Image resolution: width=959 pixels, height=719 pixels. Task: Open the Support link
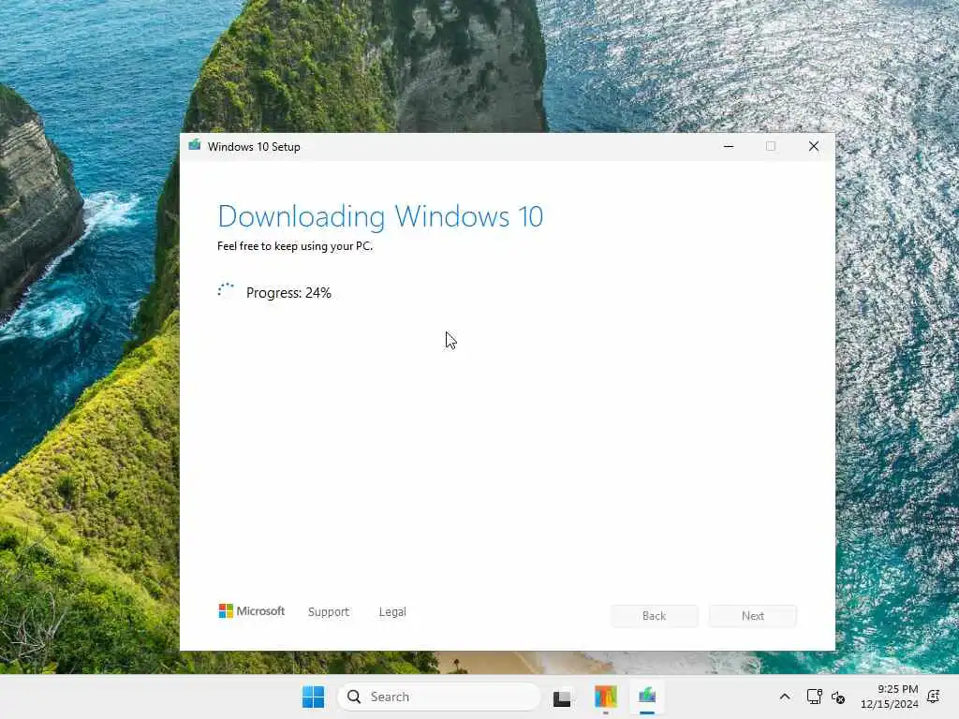[x=329, y=611]
